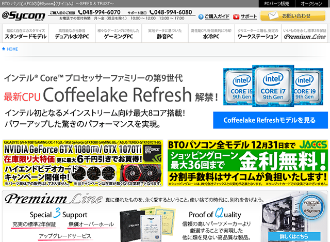Click the phone icon beside 048-994-6070

pyautogui.click(x=80, y=12)
